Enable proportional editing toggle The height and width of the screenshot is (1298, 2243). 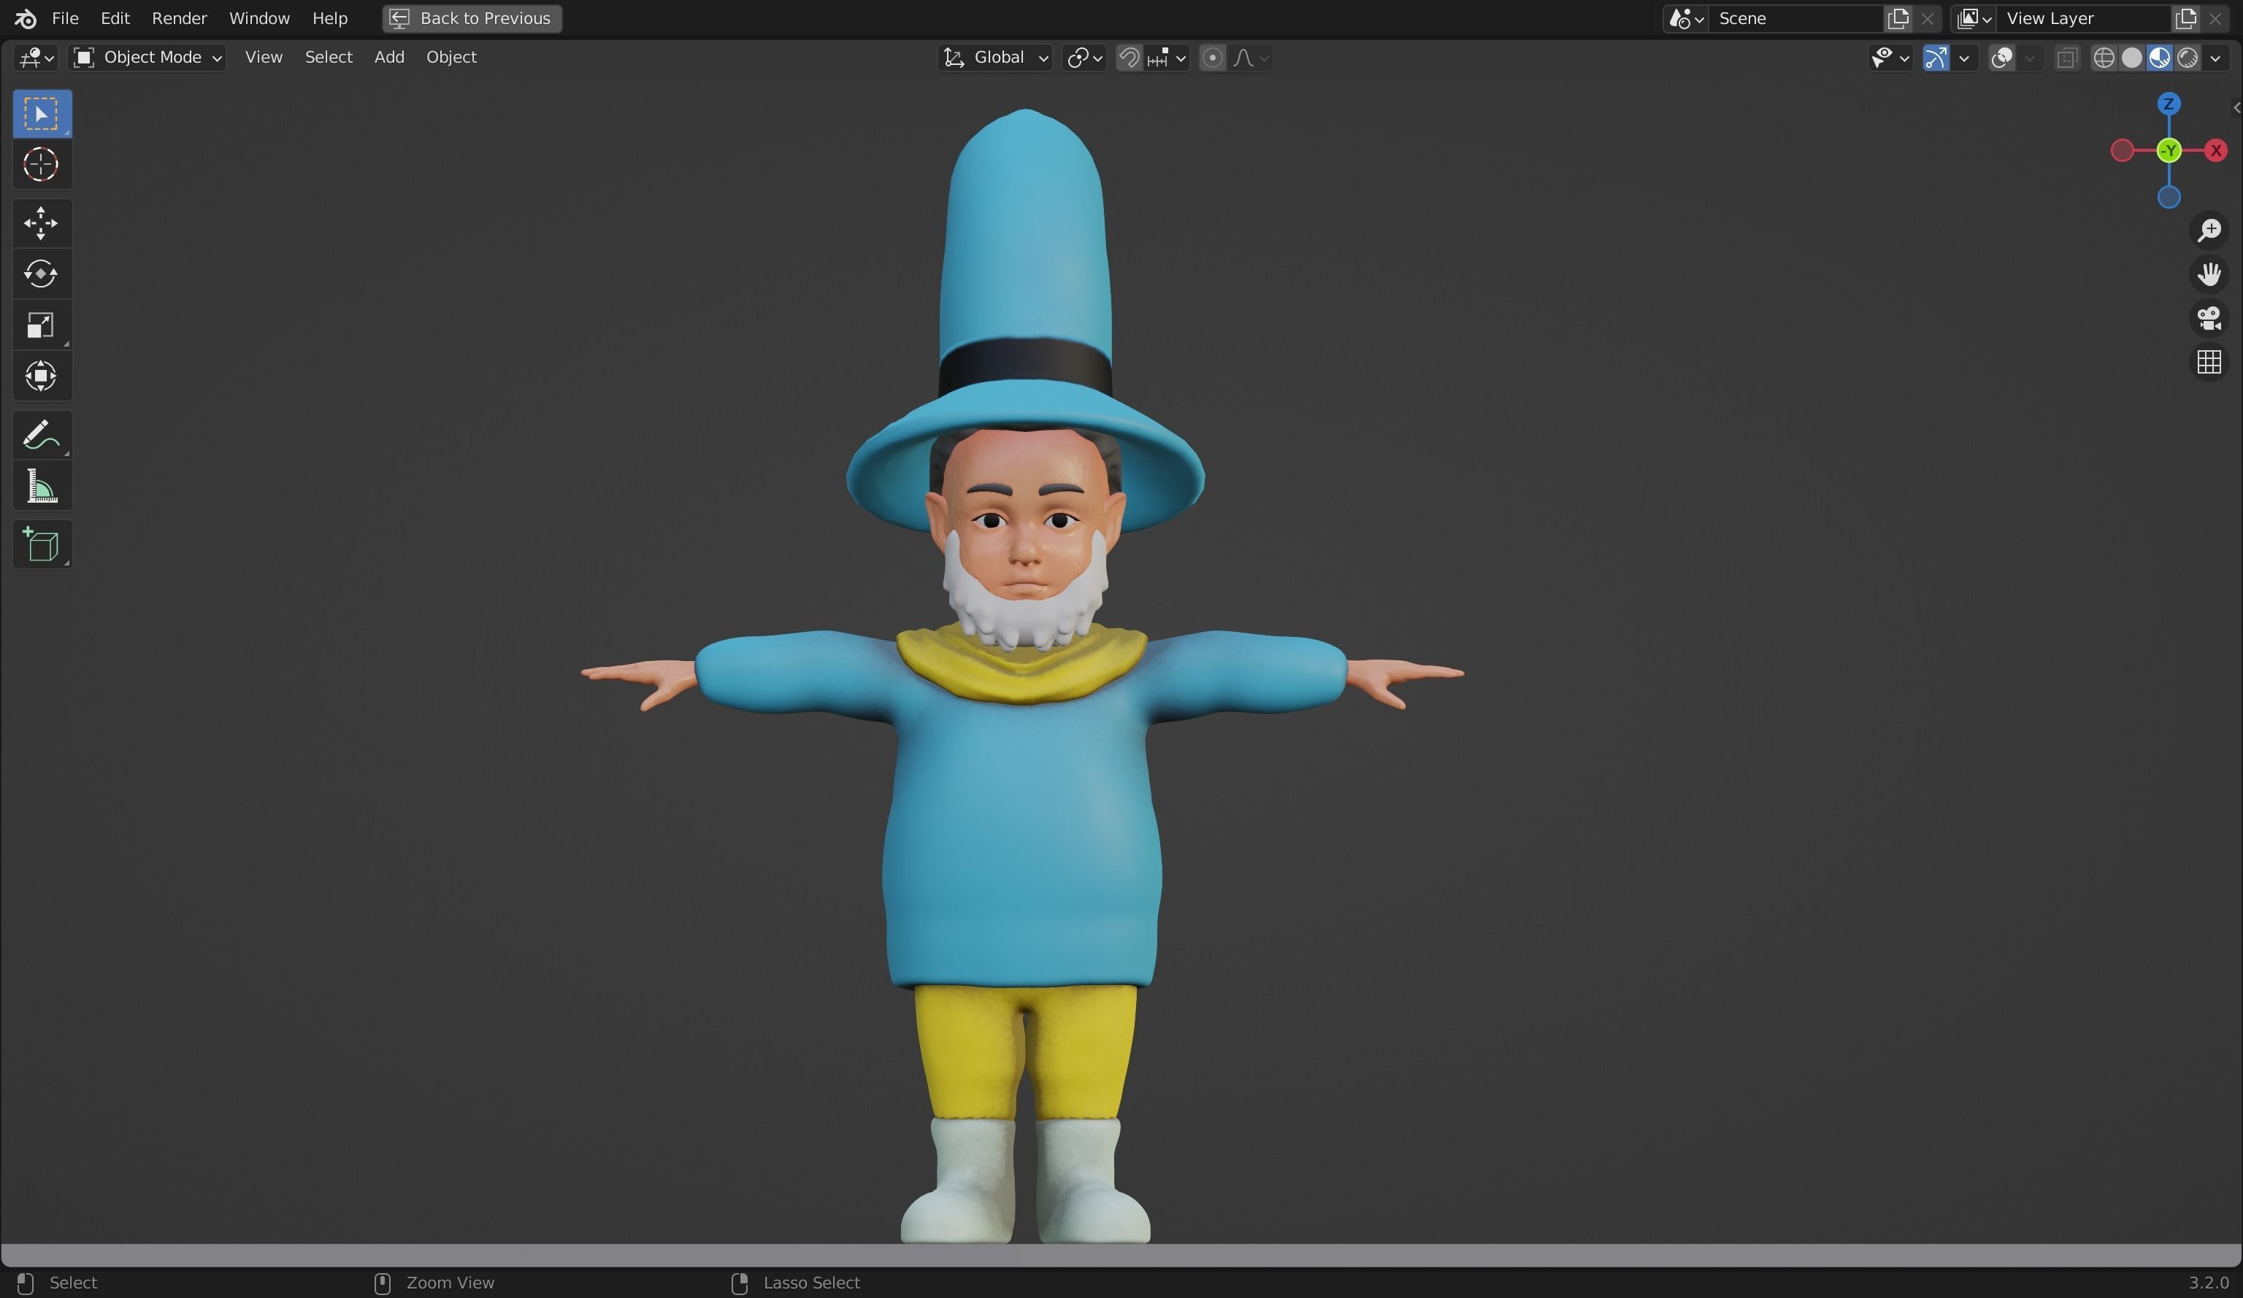click(1211, 58)
